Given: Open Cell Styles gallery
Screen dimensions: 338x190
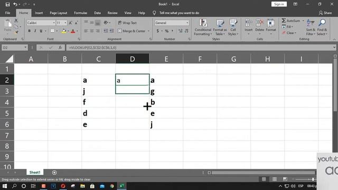Looking at the screenshot, I should [233, 27].
